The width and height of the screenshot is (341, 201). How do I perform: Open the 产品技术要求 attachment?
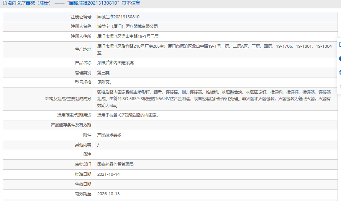click(109, 135)
